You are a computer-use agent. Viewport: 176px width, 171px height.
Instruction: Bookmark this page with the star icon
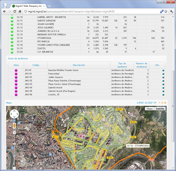(x=166, y=11)
